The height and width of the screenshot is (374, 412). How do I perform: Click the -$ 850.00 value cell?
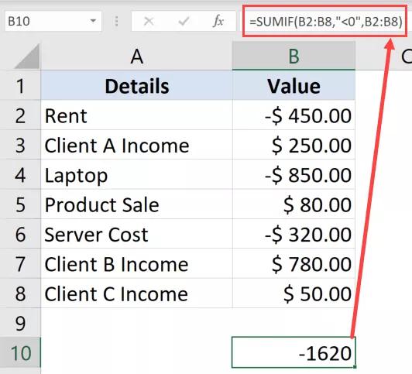(294, 175)
